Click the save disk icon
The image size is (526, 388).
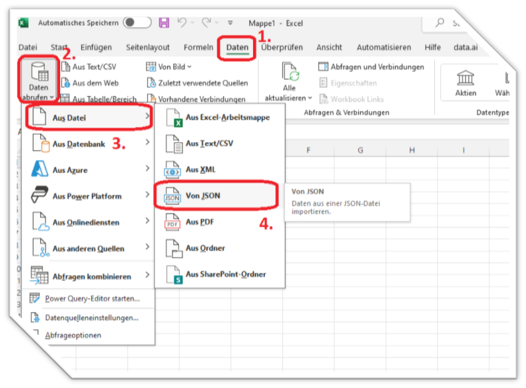164,23
